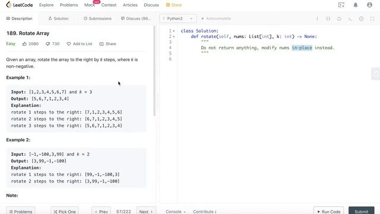Viewport: 380px width, 214px height.
Task: Open the Mock nav item
Action: tap(90, 5)
